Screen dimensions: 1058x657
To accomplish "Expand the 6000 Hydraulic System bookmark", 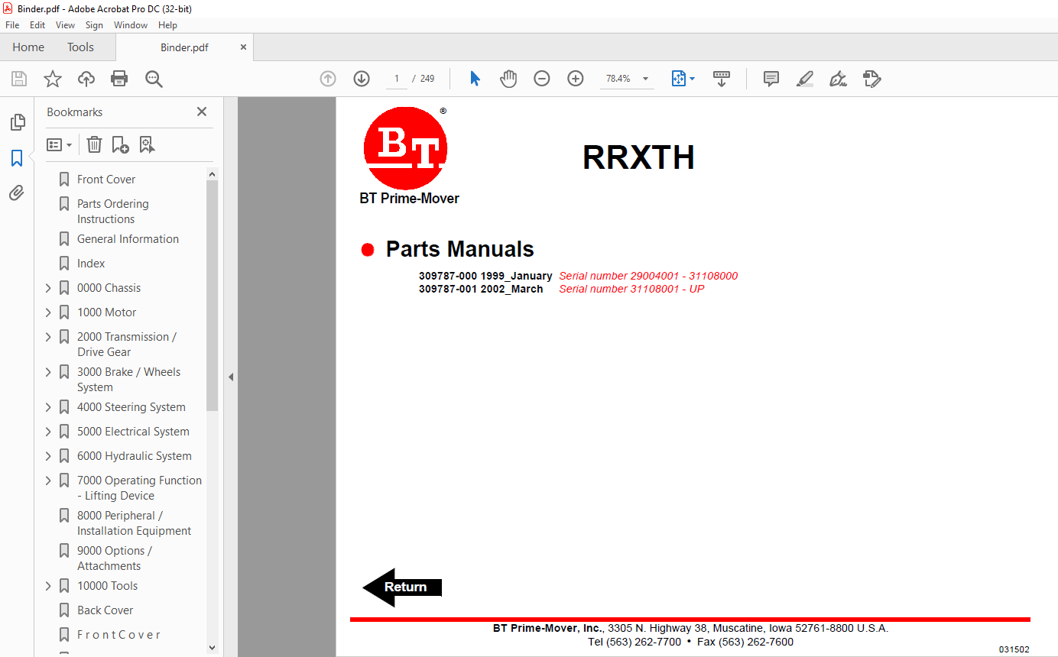I will pos(48,456).
